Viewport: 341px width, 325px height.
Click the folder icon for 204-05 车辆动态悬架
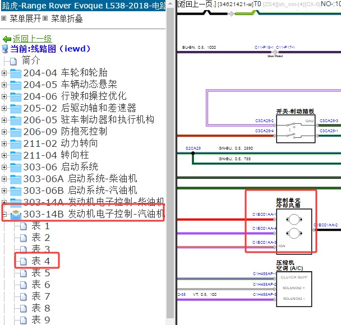coord(16,85)
